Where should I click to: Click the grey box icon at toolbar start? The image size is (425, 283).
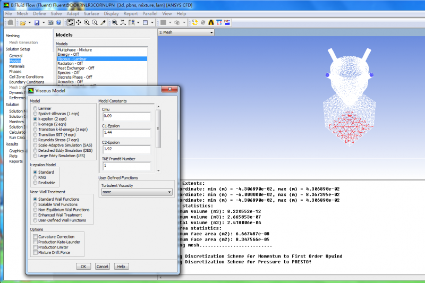pyautogui.click(x=10, y=22)
